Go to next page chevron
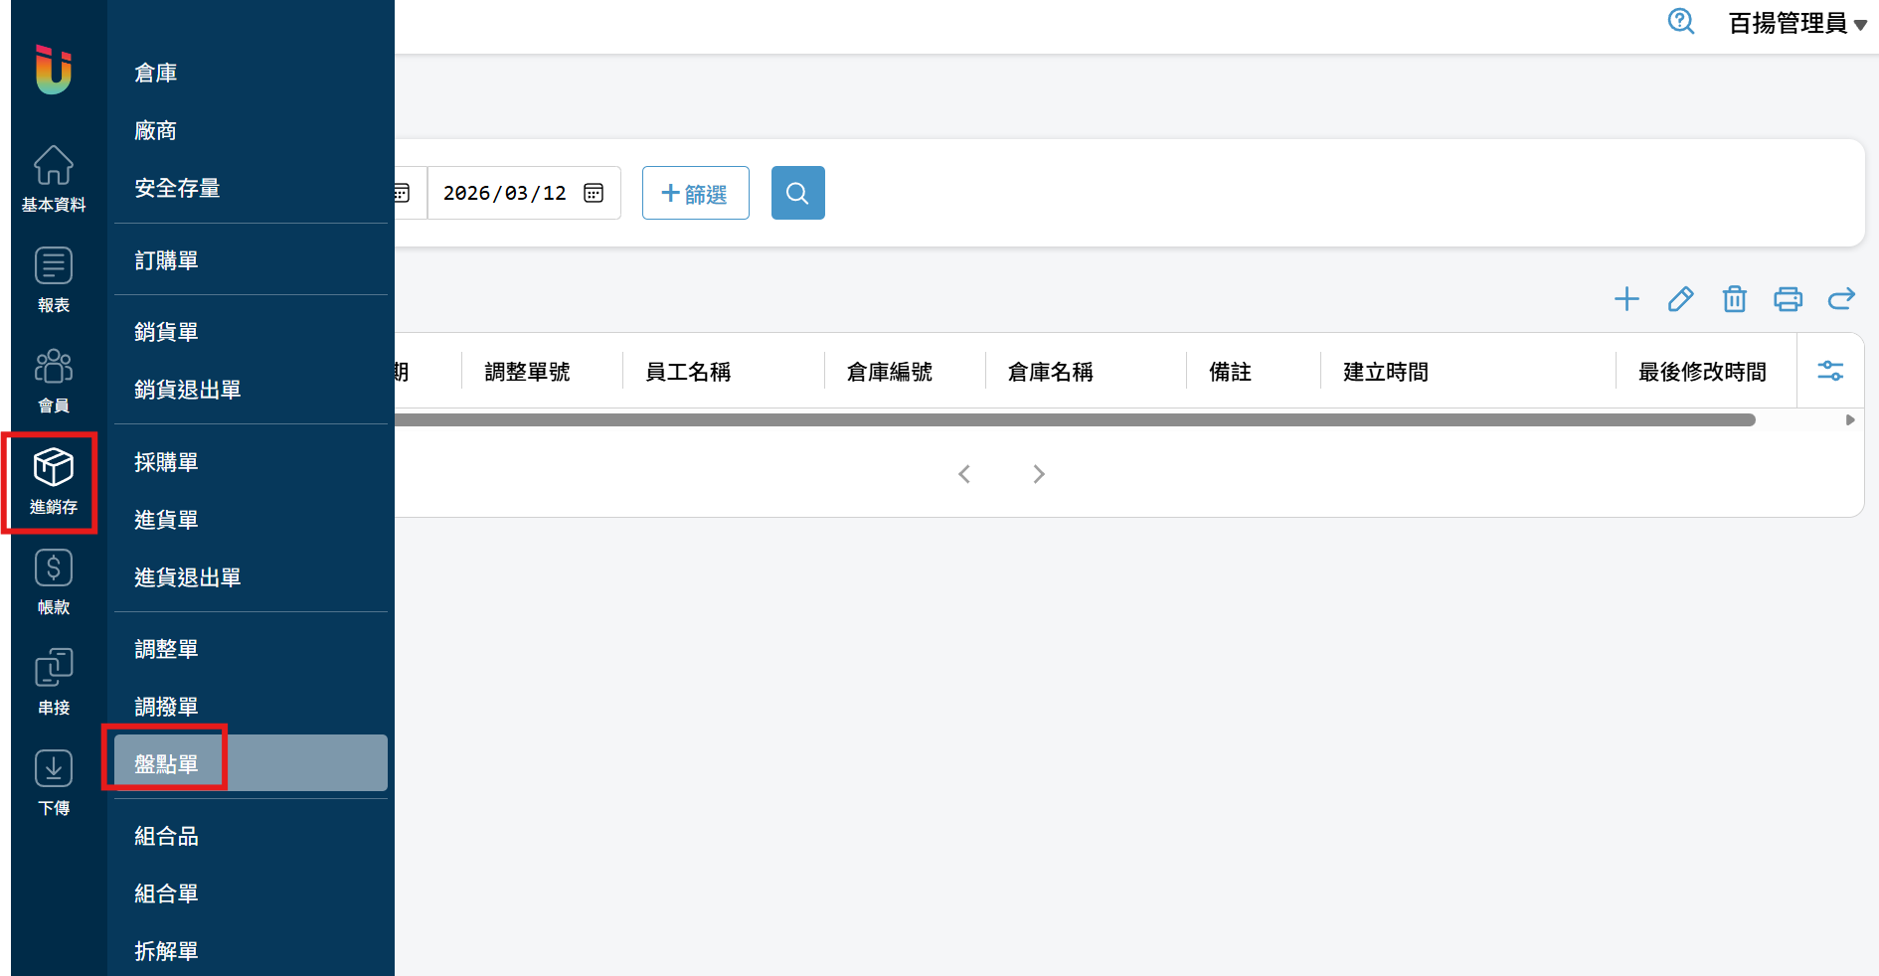The width and height of the screenshot is (1879, 976). point(1039,474)
